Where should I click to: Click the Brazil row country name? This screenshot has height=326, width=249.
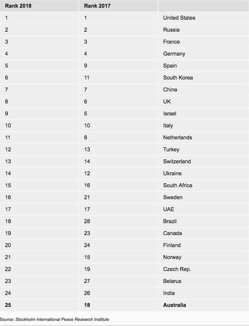170,221
